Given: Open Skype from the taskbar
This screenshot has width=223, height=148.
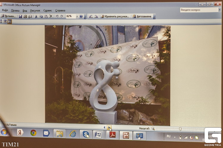Looking at the screenshot, I should tap(86, 134).
